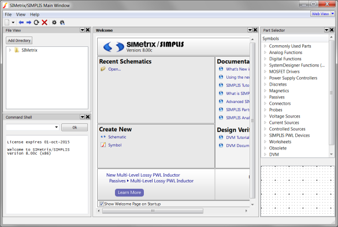Expand the Passives category
The image size is (338, 227).
(265, 97)
